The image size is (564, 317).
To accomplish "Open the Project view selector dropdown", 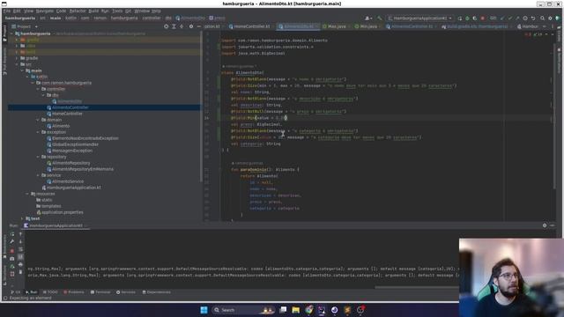I will [25, 26].
